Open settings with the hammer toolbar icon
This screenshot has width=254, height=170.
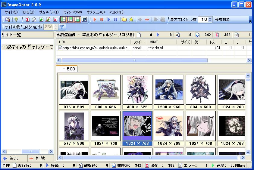[8, 20]
